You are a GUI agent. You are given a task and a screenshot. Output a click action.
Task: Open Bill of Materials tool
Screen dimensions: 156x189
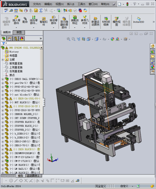[x=106, y=21]
